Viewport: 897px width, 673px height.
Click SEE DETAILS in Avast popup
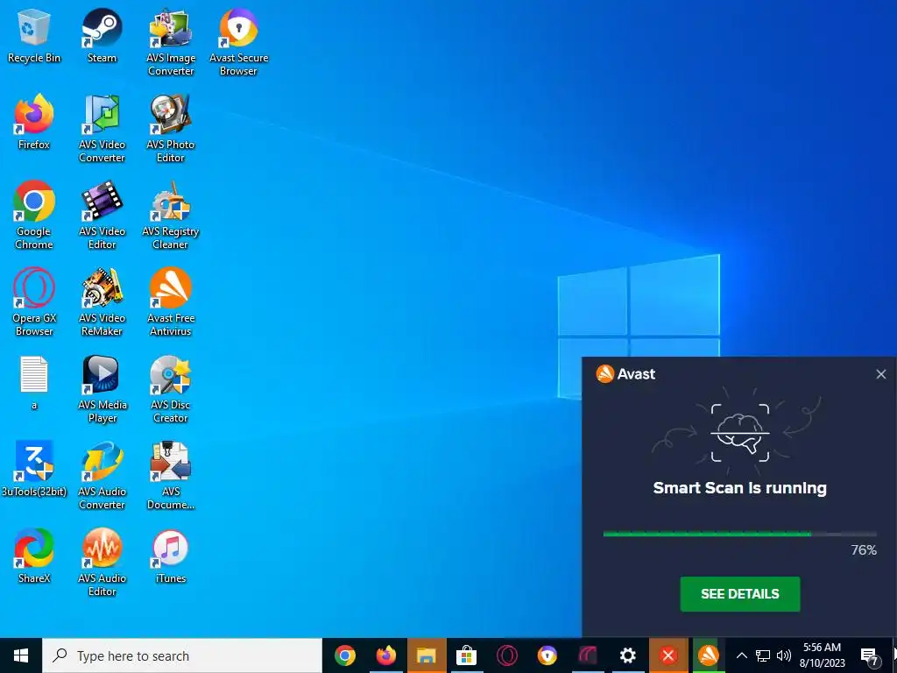coord(739,594)
